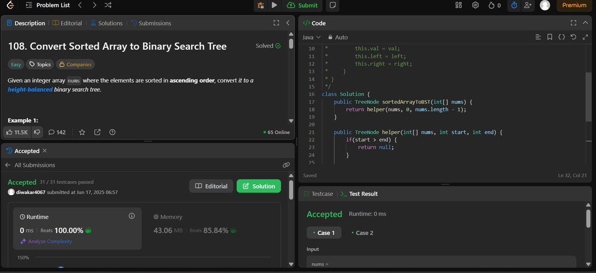Click the invite user icon

(x=528, y=5)
